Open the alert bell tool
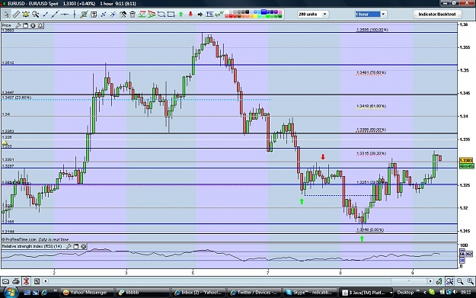 tap(26, 14)
